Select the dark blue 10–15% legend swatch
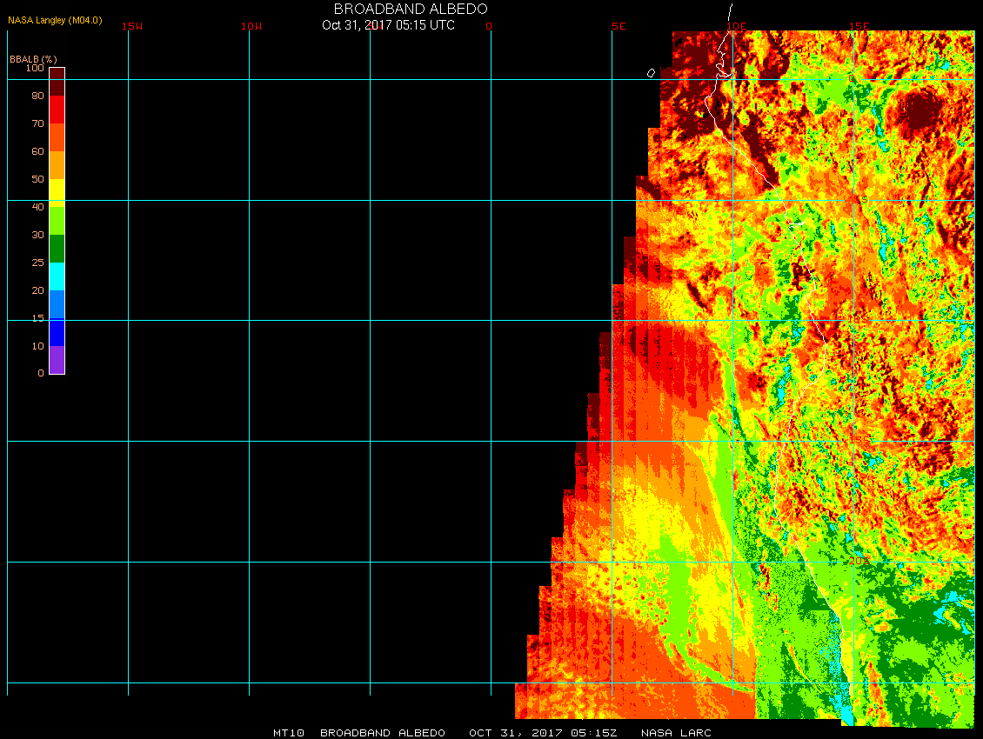Screen dimensions: 983x739 (57, 332)
